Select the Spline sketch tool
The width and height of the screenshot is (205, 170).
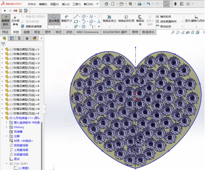click(x=91, y=17)
